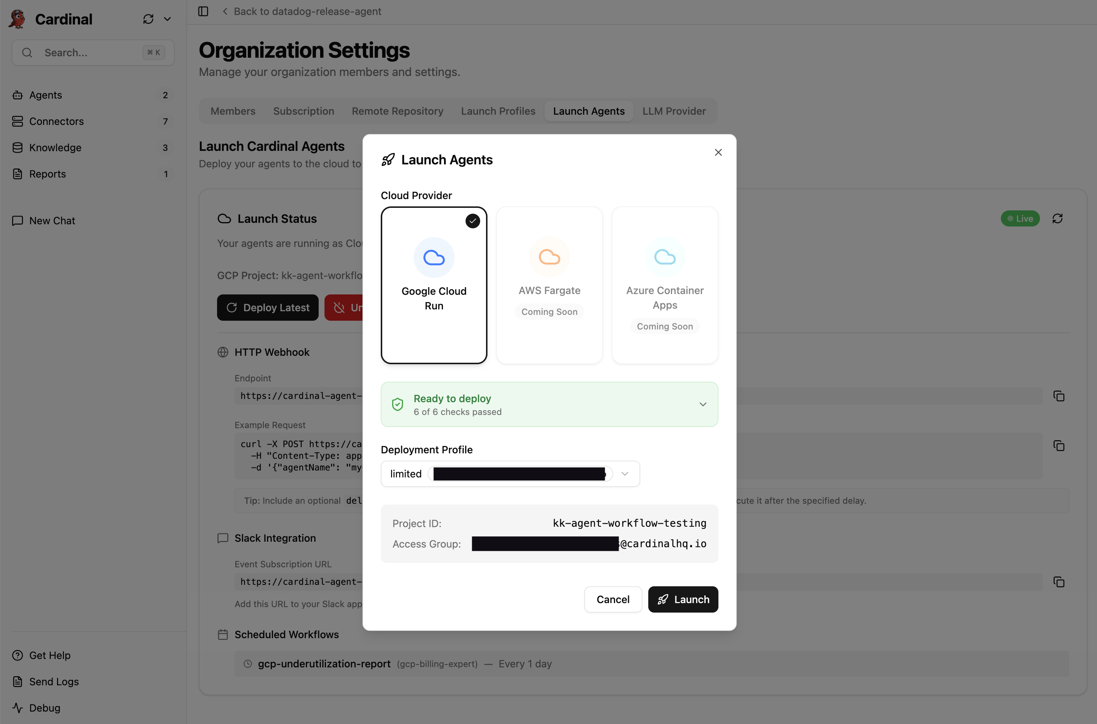Viewport: 1097px width, 724px height.
Task: Open the Agents section in sidebar
Action: (x=45, y=95)
